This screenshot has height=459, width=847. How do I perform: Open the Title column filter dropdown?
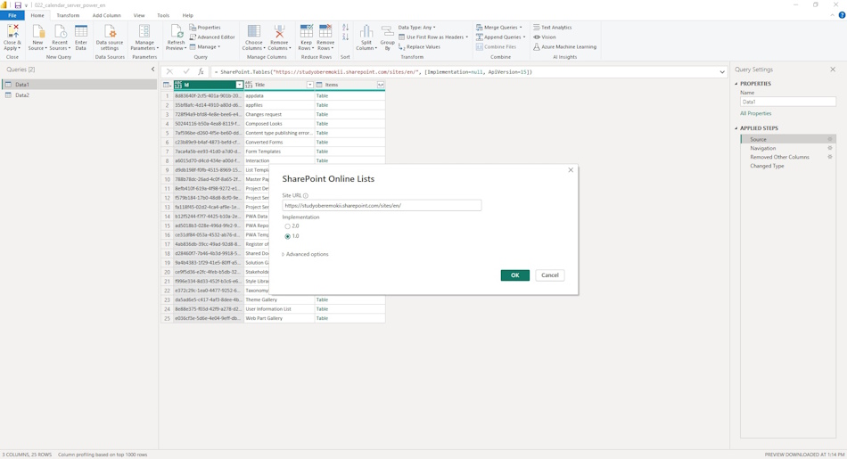(x=310, y=85)
